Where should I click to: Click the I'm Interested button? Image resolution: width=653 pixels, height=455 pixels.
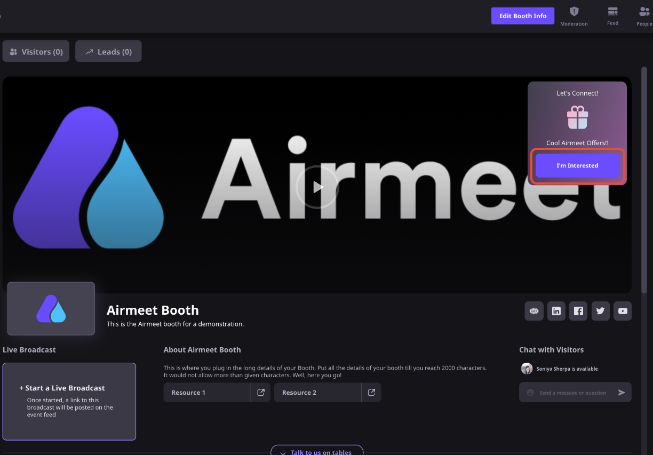(x=577, y=166)
